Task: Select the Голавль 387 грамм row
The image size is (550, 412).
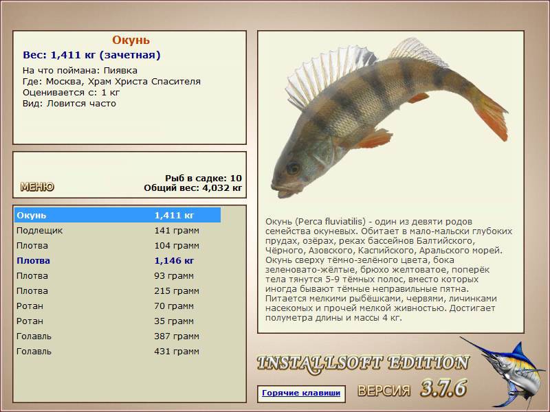Action: 118,336
